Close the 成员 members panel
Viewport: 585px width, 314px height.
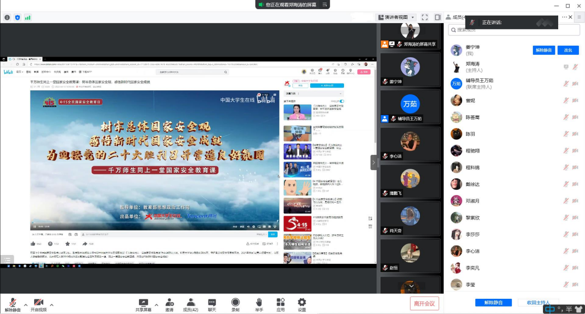pyautogui.click(x=570, y=17)
